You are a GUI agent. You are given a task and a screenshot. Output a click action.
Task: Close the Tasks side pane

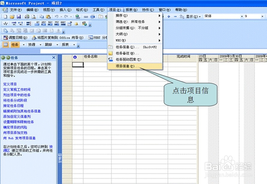point(54,58)
